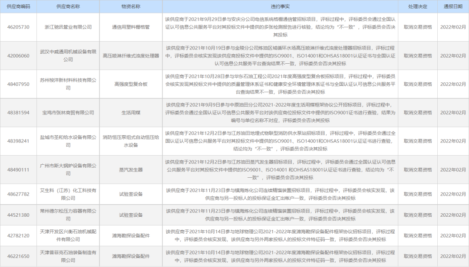469x267 pixels.
Task: Click the 2022年02月 date in the last row
Action: click(x=453, y=255)
